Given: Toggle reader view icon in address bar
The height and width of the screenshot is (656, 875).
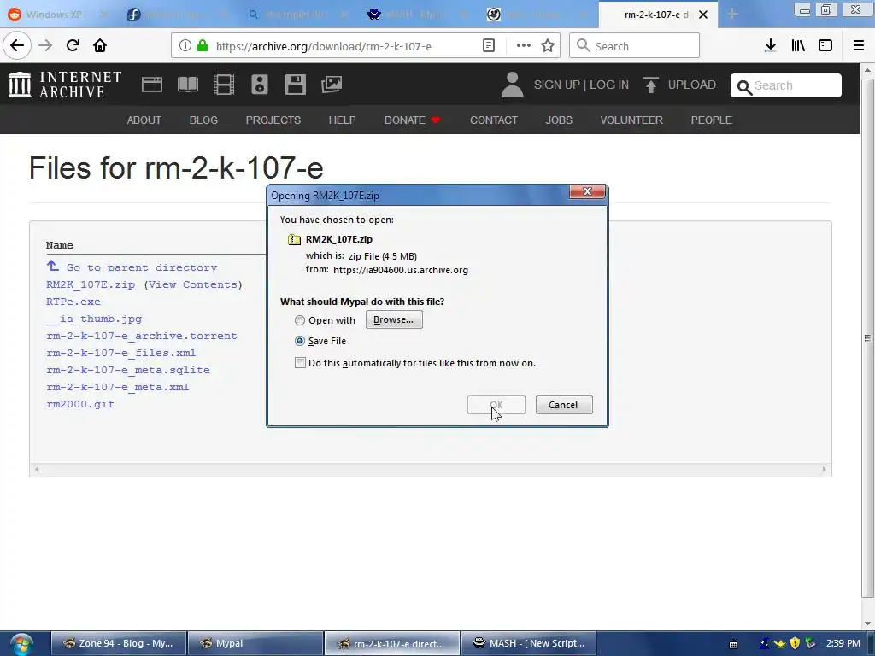Looking at the screenshot, I should (x=488, y=46).
